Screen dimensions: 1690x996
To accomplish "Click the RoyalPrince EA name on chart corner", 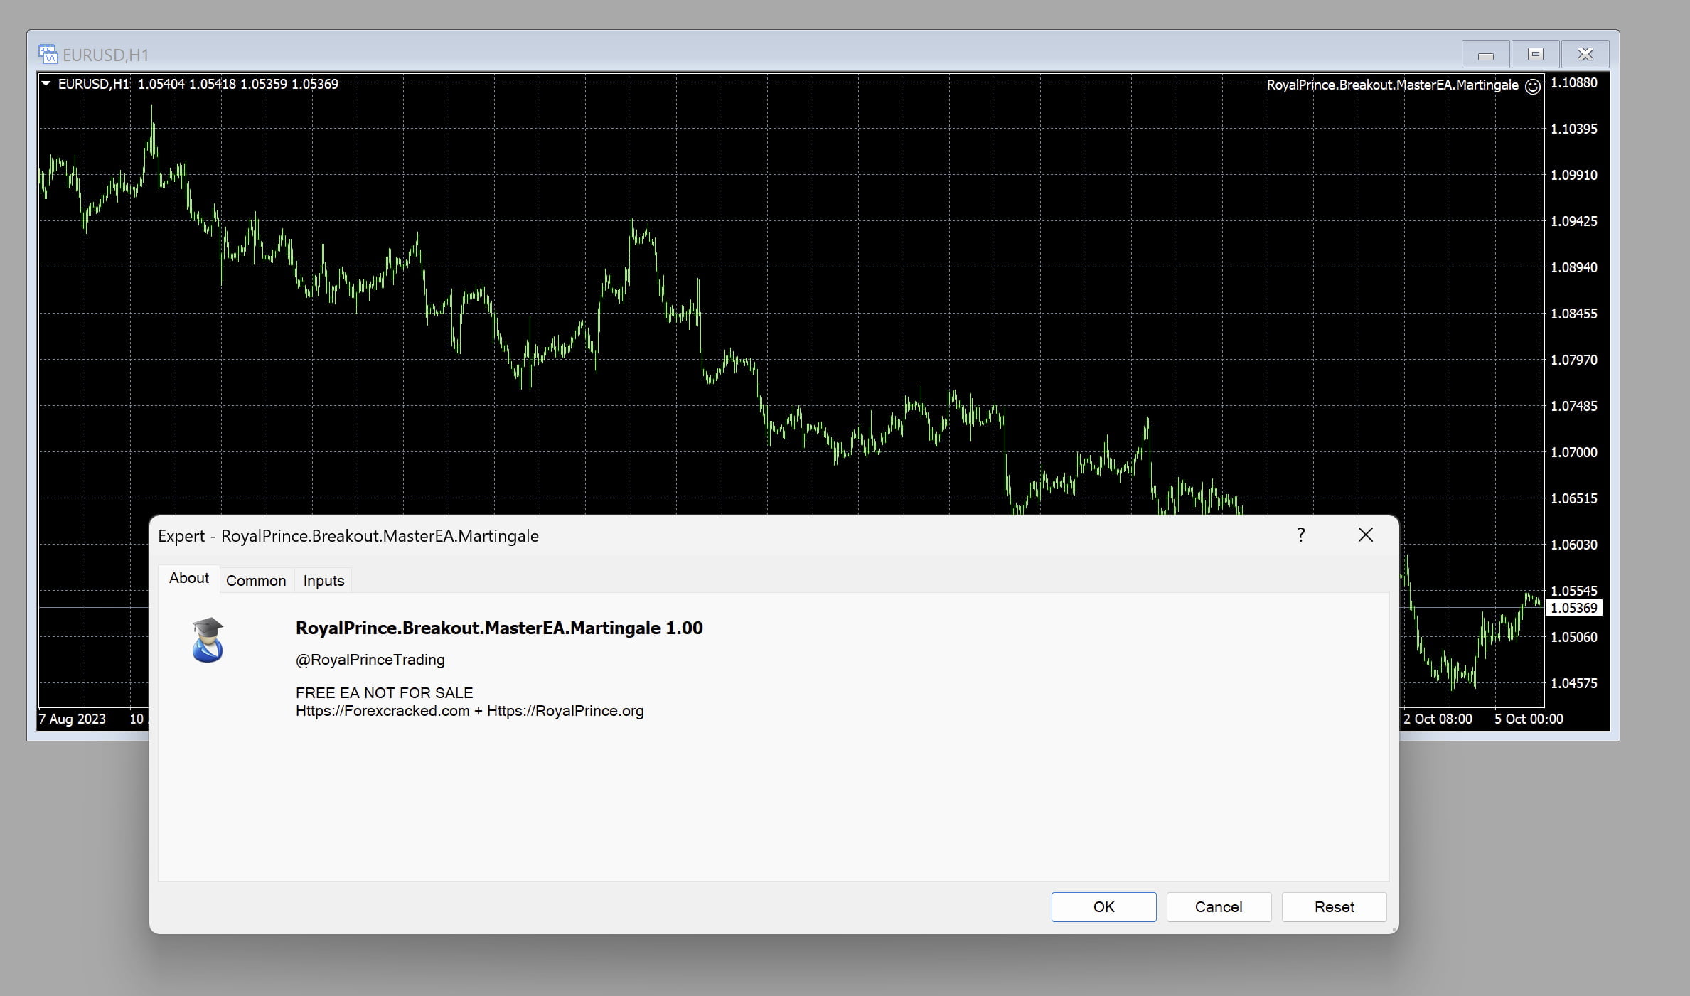I will pos(1392,85).
